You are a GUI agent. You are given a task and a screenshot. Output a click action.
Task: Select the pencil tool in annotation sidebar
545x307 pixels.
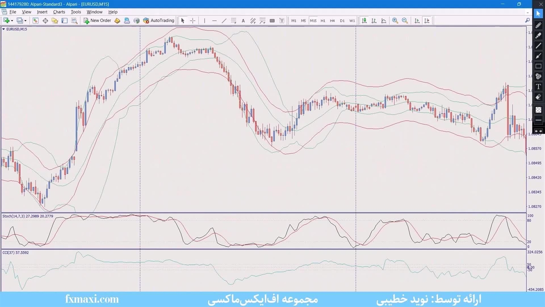tap(538, 26)
